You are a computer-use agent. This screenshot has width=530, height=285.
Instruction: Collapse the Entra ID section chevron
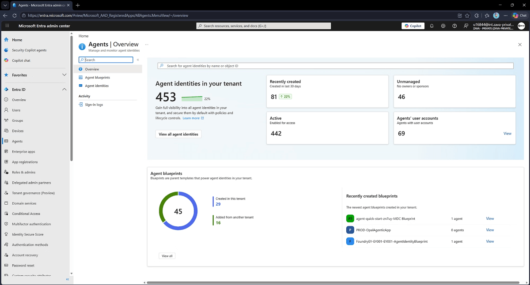point(64,90)
